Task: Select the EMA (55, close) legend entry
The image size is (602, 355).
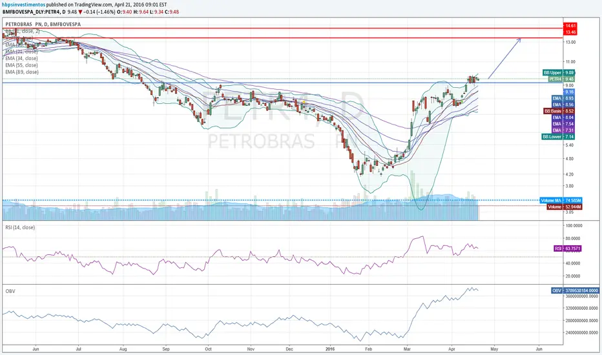Action: (x=21, y=65)
